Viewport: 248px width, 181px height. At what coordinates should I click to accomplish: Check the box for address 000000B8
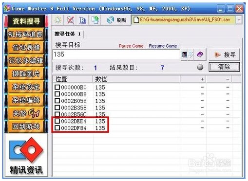[x=57, y=94]
